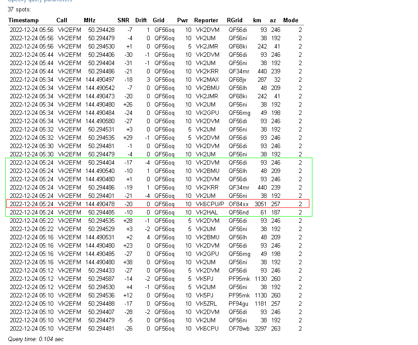Click the Query time text
Image resolution: width=418 pixels, height=345 pixels.
[x=36, y=339]
